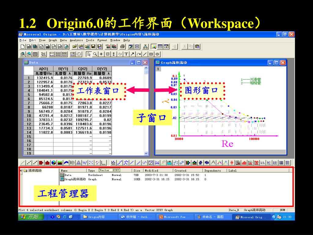Click the Dependents column header
Screen dimensions: 313x235
point(215,171)
